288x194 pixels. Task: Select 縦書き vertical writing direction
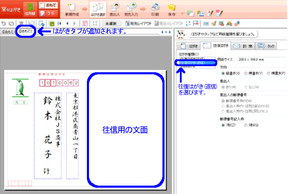pyautogui.click(x=223, y=73)
